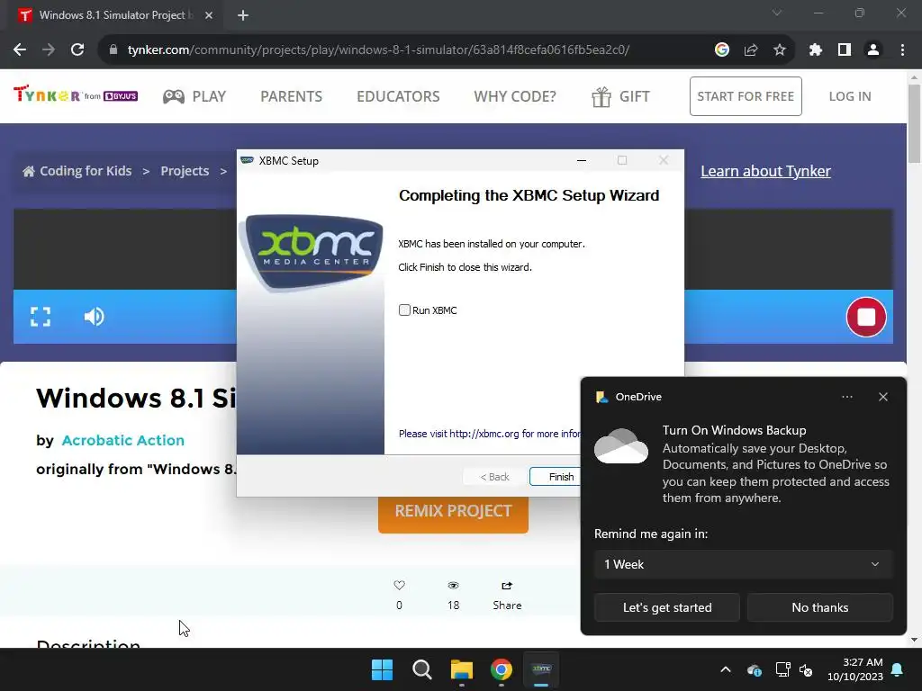Image resolution: width=922 pixels, height=691 pixels.
Task: Open a new browser tab
Action: click(x=243, y=15)
